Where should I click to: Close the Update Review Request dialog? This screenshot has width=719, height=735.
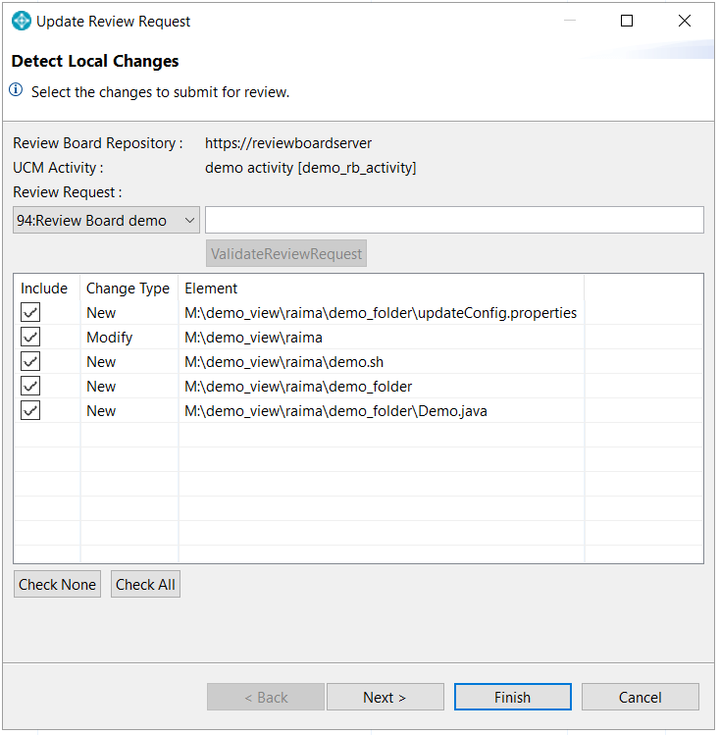click(x=684, y=21)
